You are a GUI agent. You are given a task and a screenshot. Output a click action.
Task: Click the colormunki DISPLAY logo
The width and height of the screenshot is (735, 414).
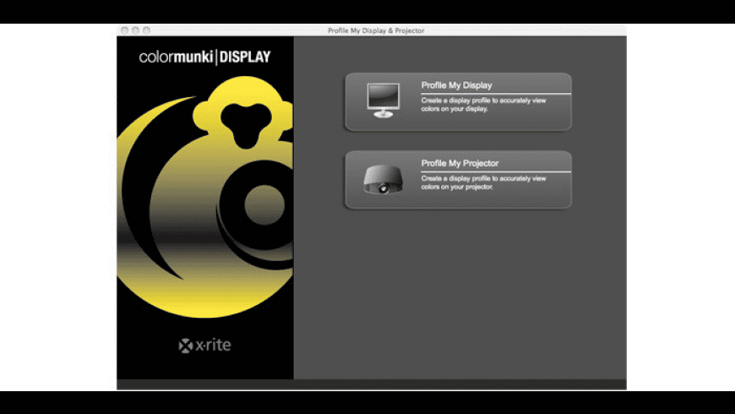coord(204,57)
